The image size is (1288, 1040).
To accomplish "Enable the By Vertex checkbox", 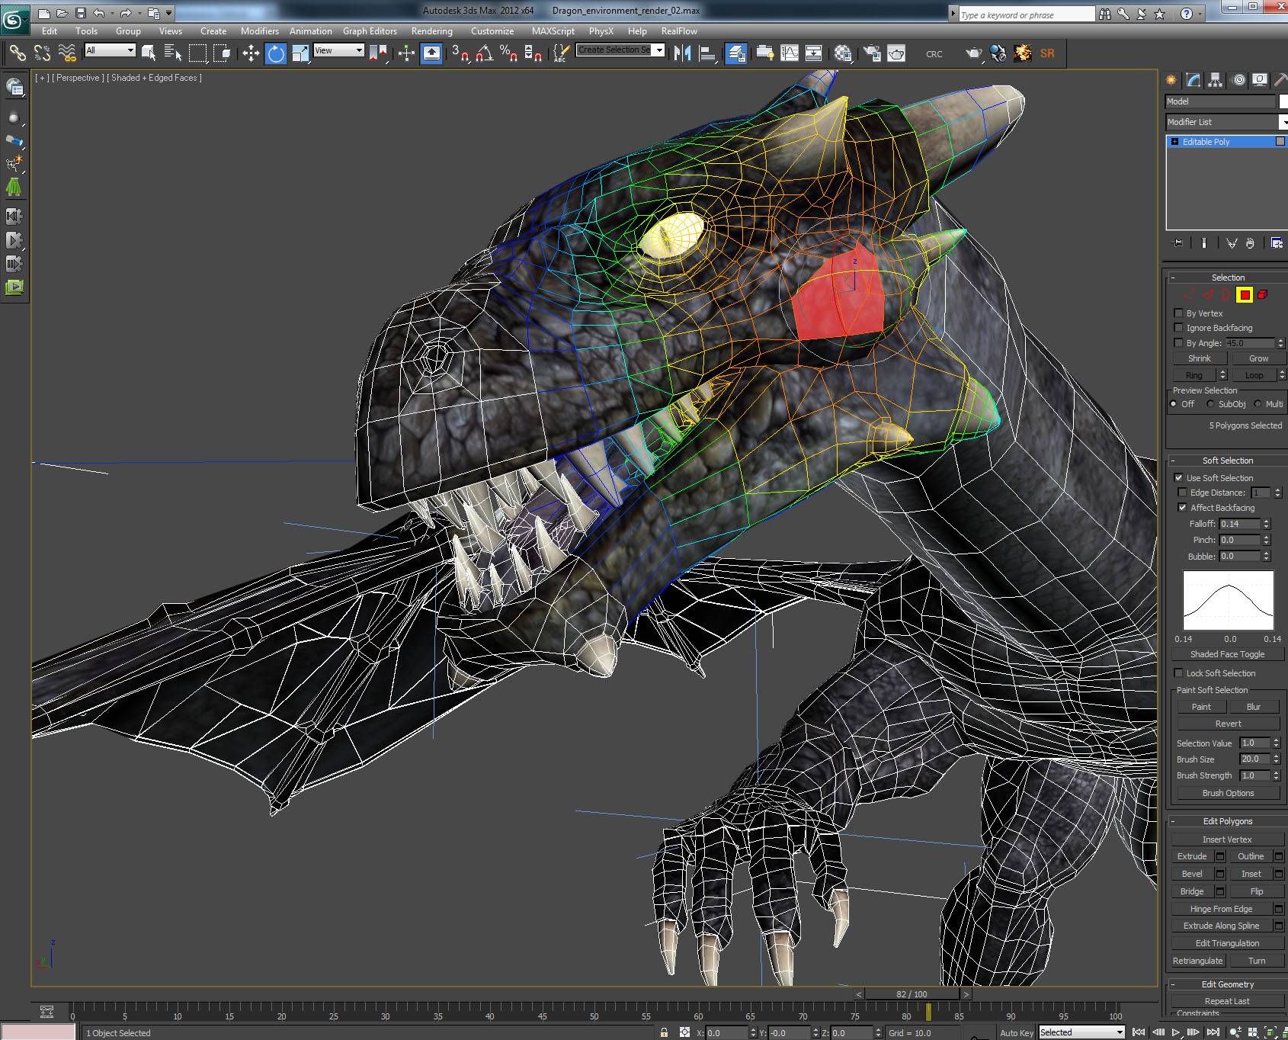I will pyautogui.click(x=1179, y=313).
